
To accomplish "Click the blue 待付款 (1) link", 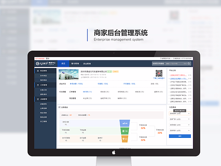I will (87, 92).
